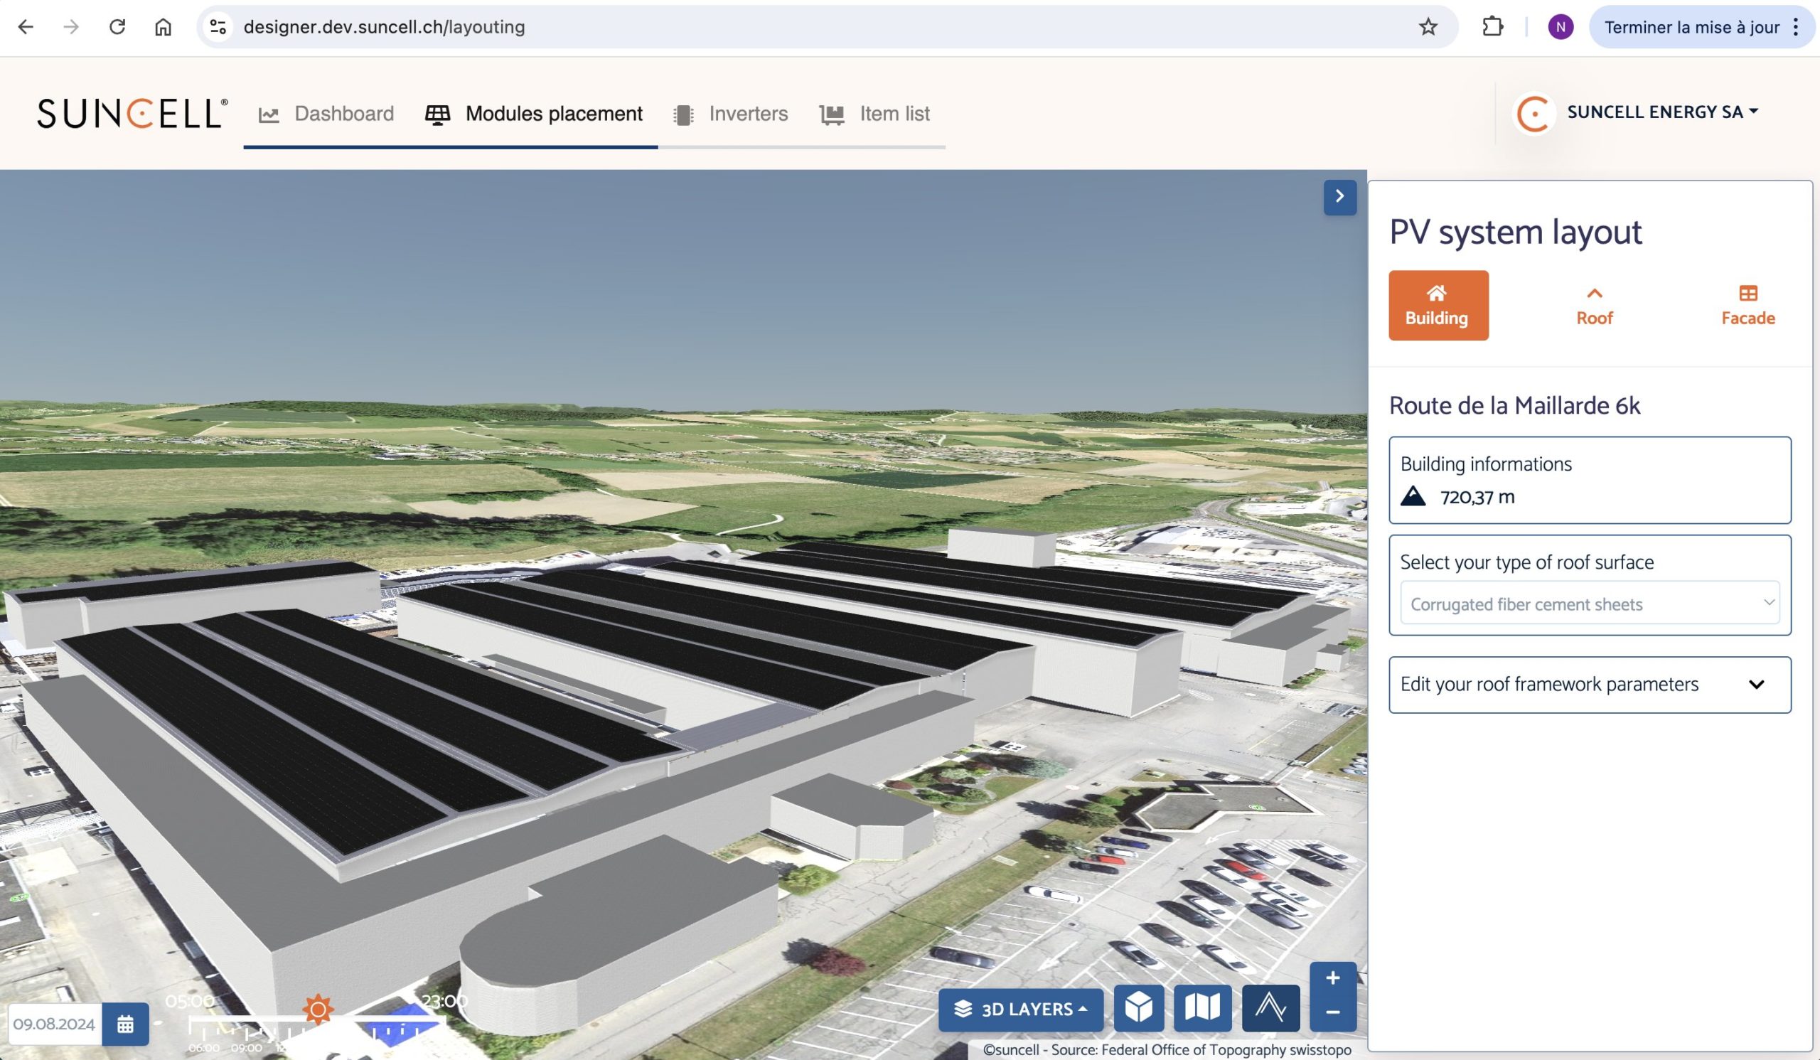1820x1060 pixels.
Task: Select the Building mode button
Action: click(1438, 306)
